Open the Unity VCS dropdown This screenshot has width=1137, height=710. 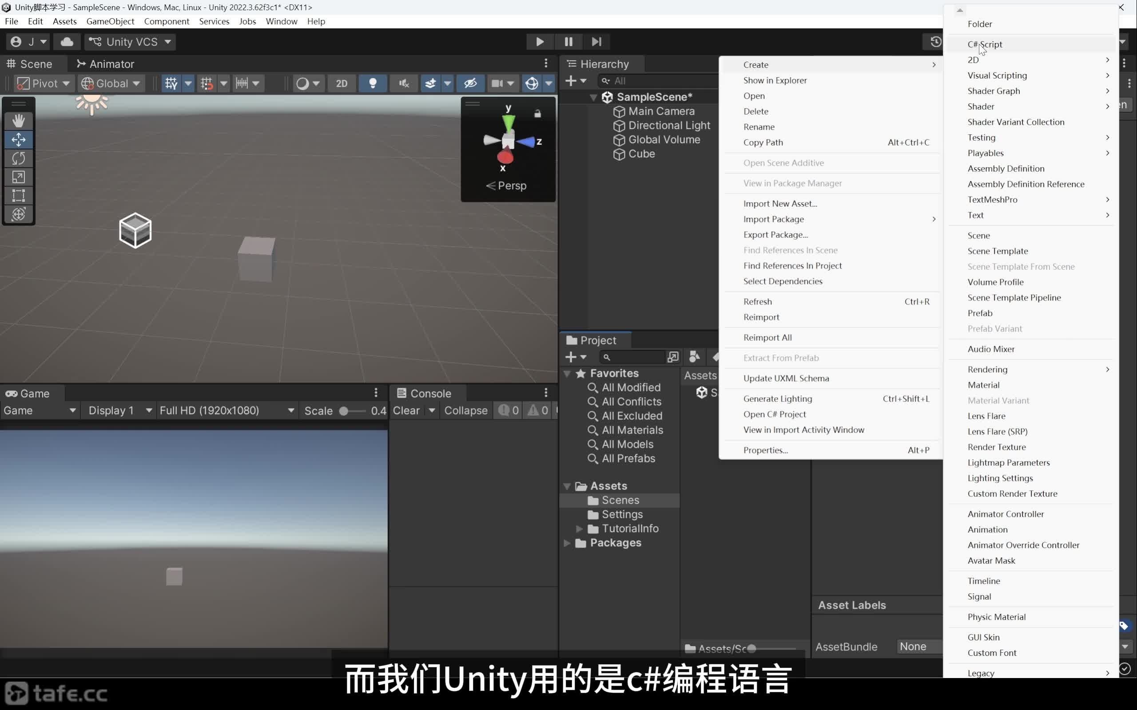pyautogui.click(x=130, y=42)
